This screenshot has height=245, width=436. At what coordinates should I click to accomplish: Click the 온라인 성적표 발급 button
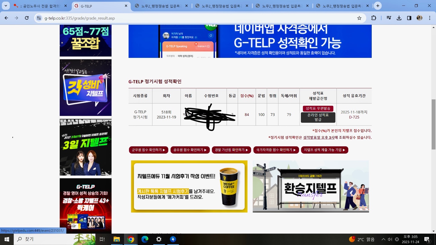pos(318,117)
